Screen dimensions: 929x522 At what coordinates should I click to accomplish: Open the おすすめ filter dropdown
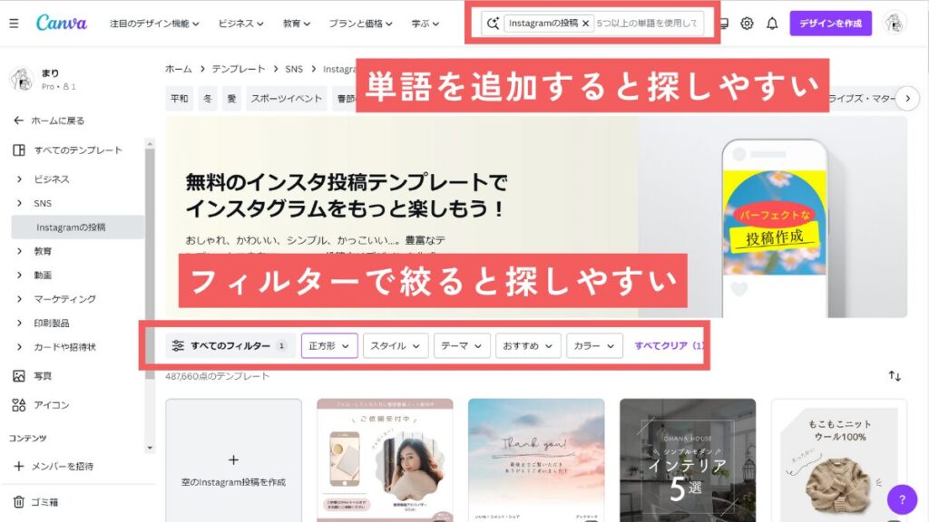[x=528, y=345]
